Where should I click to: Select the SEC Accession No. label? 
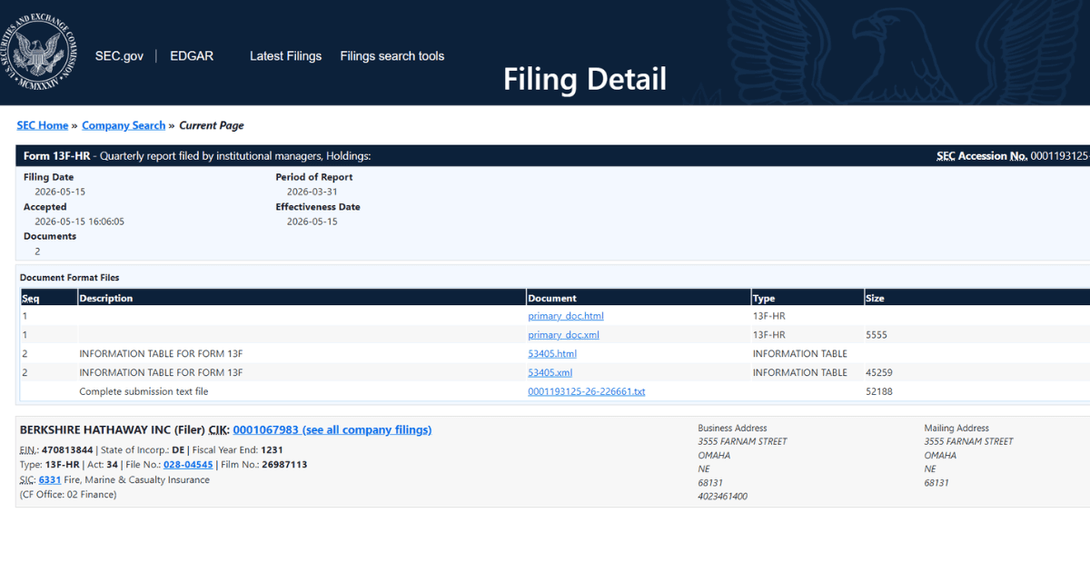[982, 156]
